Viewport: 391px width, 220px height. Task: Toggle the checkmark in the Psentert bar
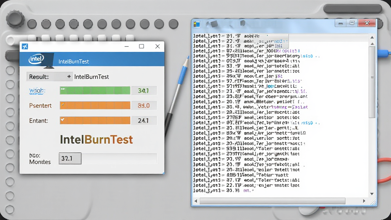[x=63, y=105]
